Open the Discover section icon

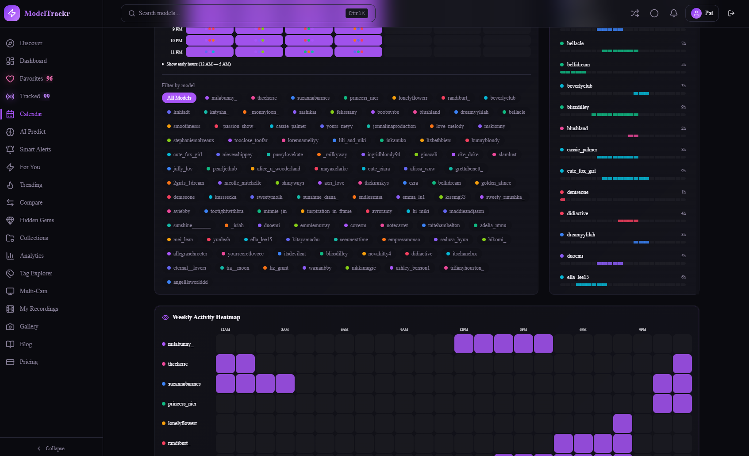click(x=11, y=43)
